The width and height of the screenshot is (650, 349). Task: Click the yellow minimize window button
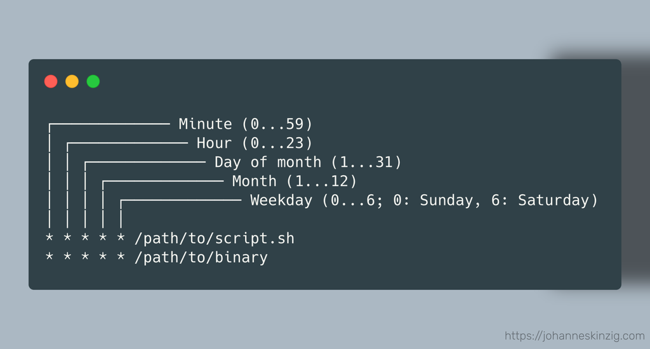[x=72, y=81]
